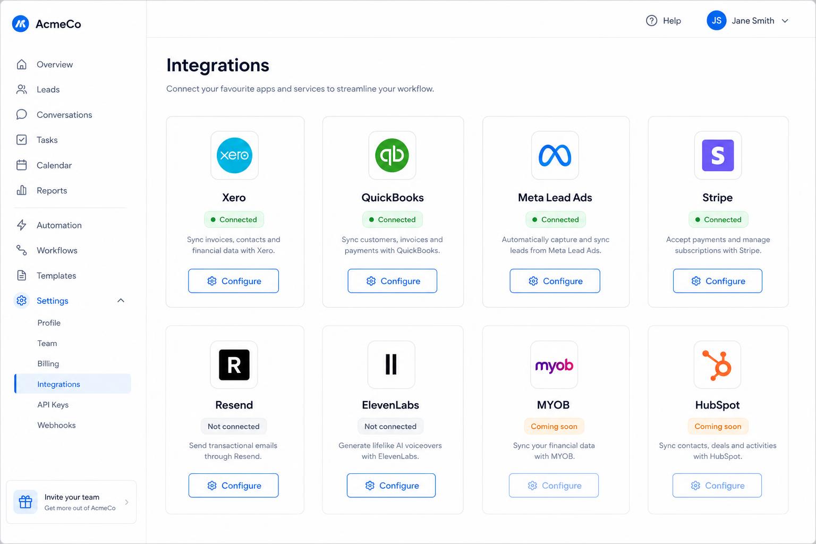Select Integrations in settings submenu
This screenshot has height=544, width=816.
pyautogui.click(x=73, y=384)
